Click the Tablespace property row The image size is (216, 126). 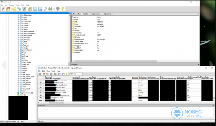135,26
